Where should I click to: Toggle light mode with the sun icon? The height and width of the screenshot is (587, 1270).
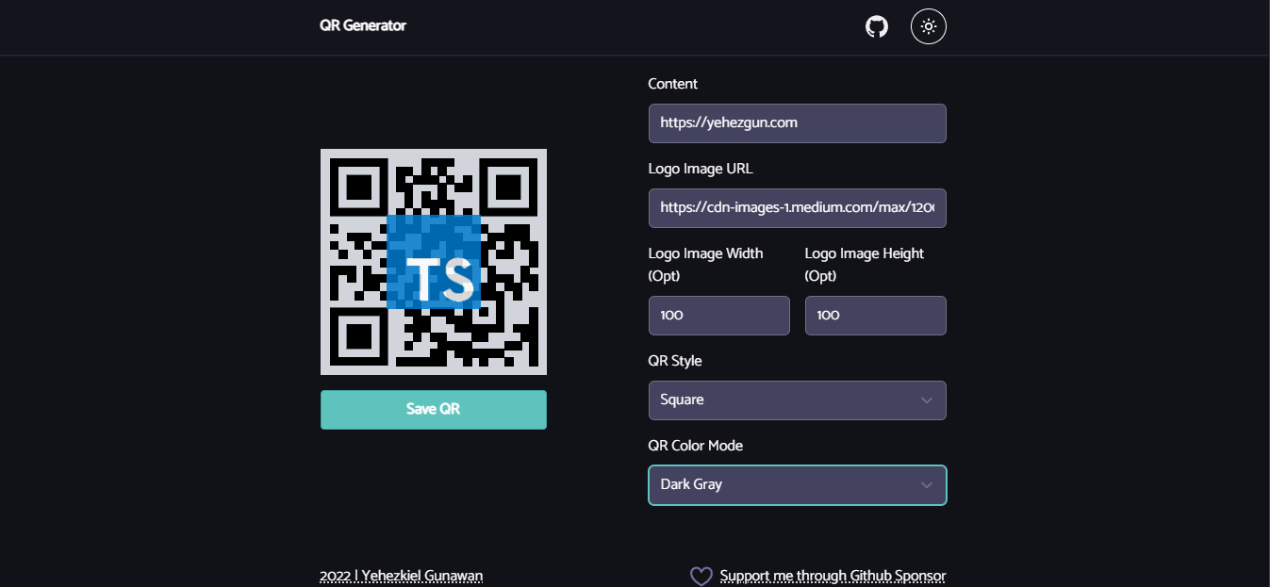tap(929, 26)
